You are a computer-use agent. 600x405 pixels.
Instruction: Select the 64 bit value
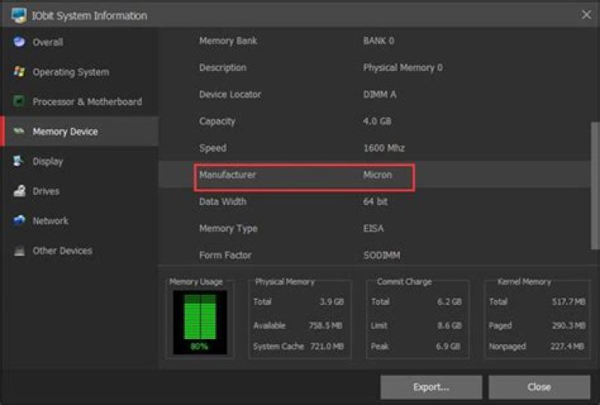[375, 202]
